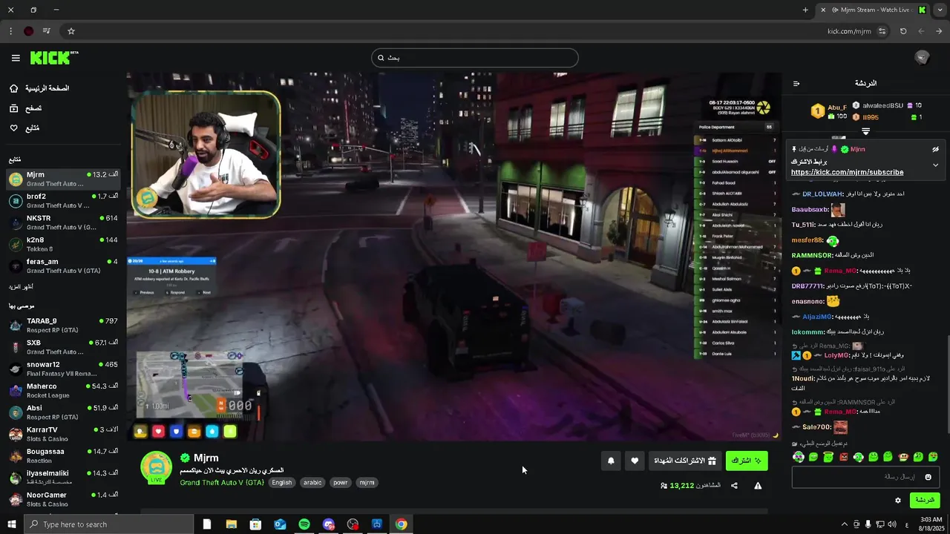
Task: Focus the Kick search box
Action: [475, 58]
